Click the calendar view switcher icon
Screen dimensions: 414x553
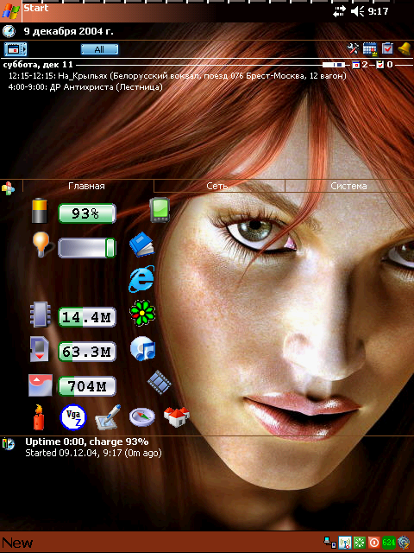point(16,49)
